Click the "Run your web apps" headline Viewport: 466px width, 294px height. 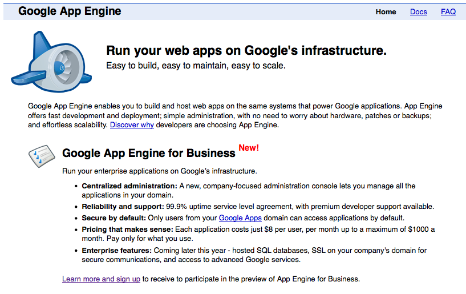[x=246, y=51]
